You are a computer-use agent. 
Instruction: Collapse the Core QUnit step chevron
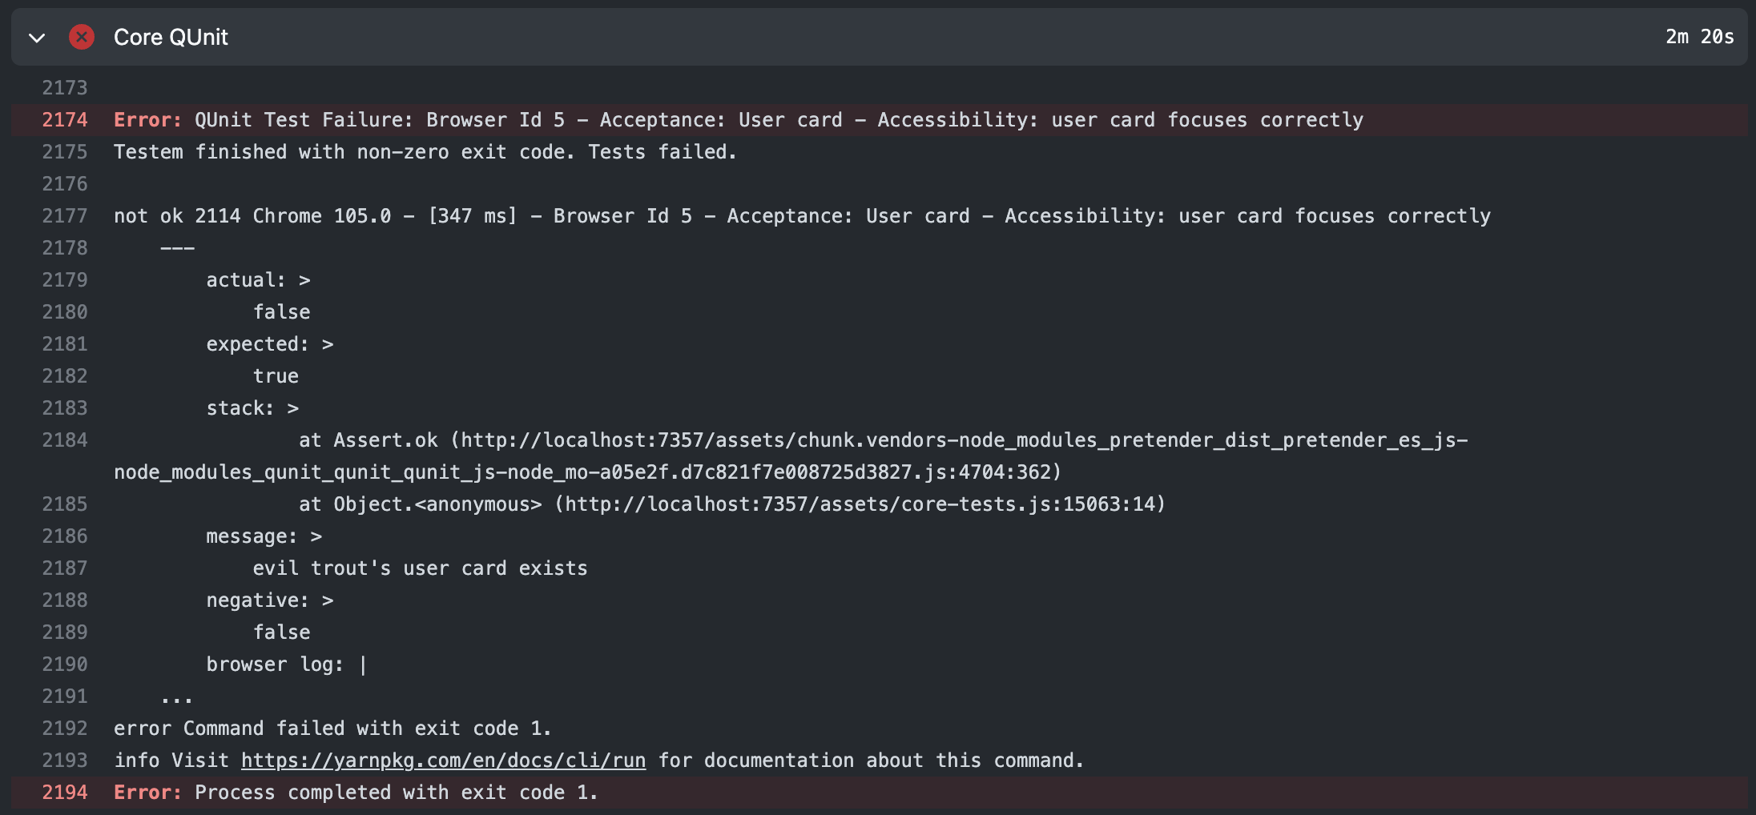37,38
